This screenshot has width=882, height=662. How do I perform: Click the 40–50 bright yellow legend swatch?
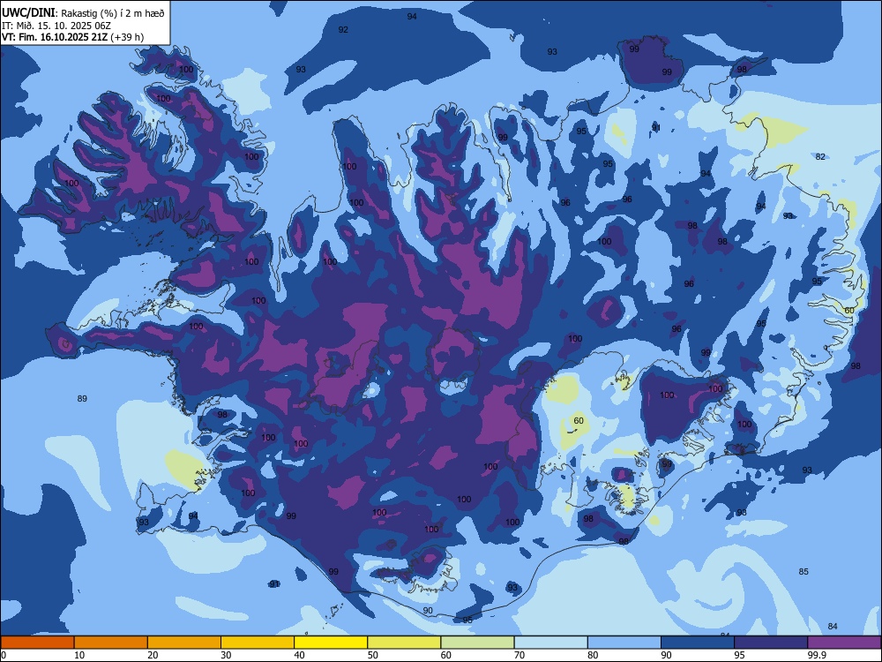[331, 643]
